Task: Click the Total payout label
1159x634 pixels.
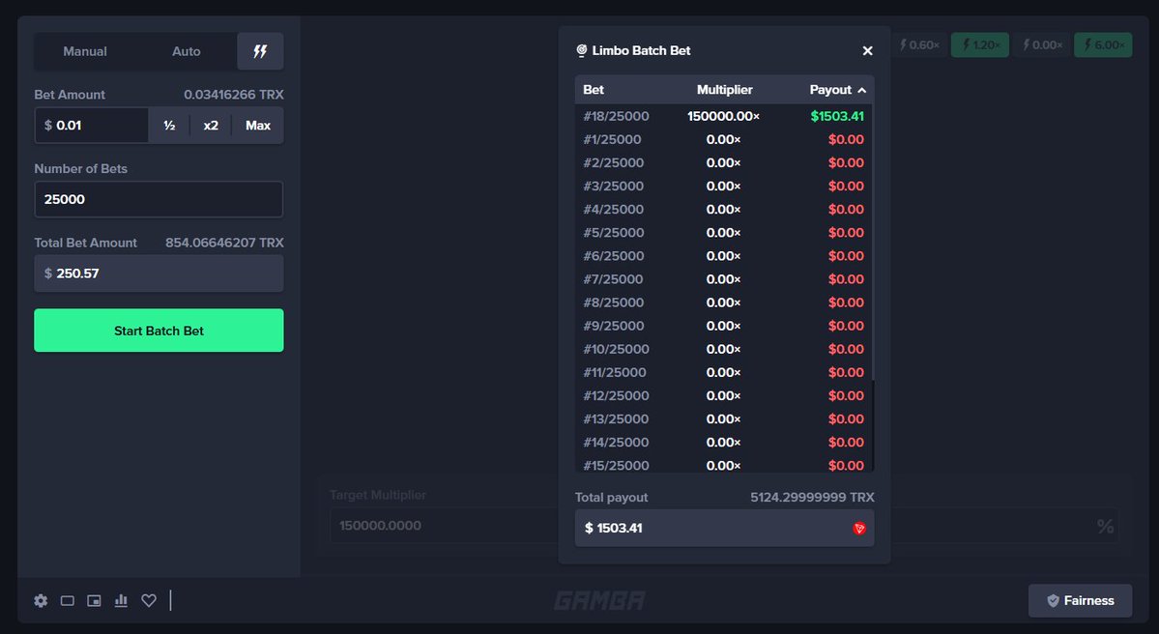Action: point(611,498)
